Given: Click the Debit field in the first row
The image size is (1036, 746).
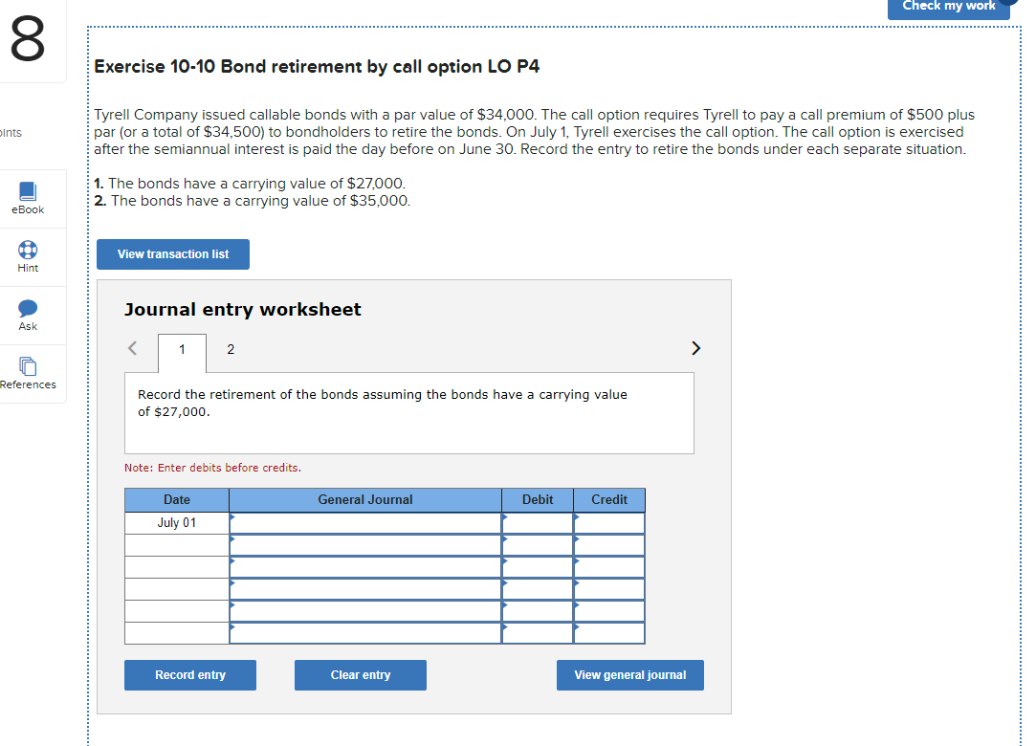Looking at the screenshot, I should [x=537, y=522].
